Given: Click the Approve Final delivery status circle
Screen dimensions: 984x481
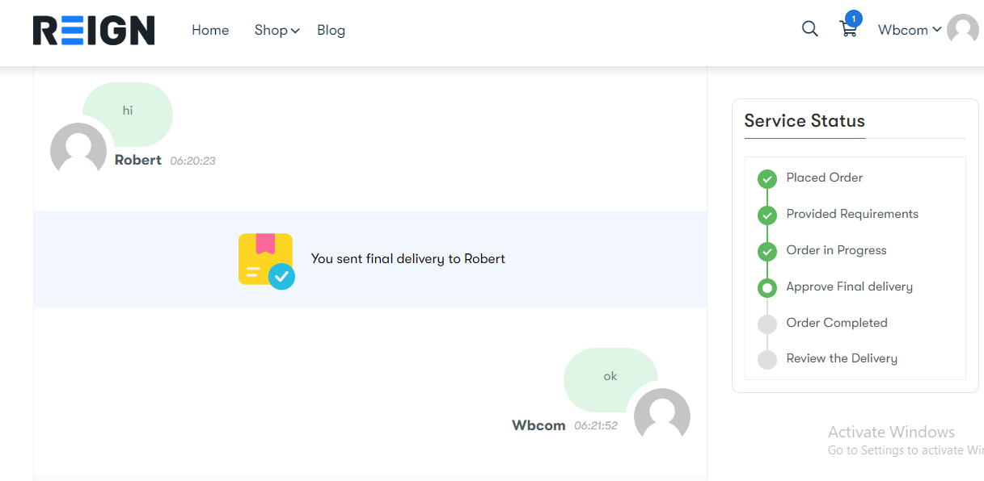Looking at the screenshot, I should (x=767, y=287).
